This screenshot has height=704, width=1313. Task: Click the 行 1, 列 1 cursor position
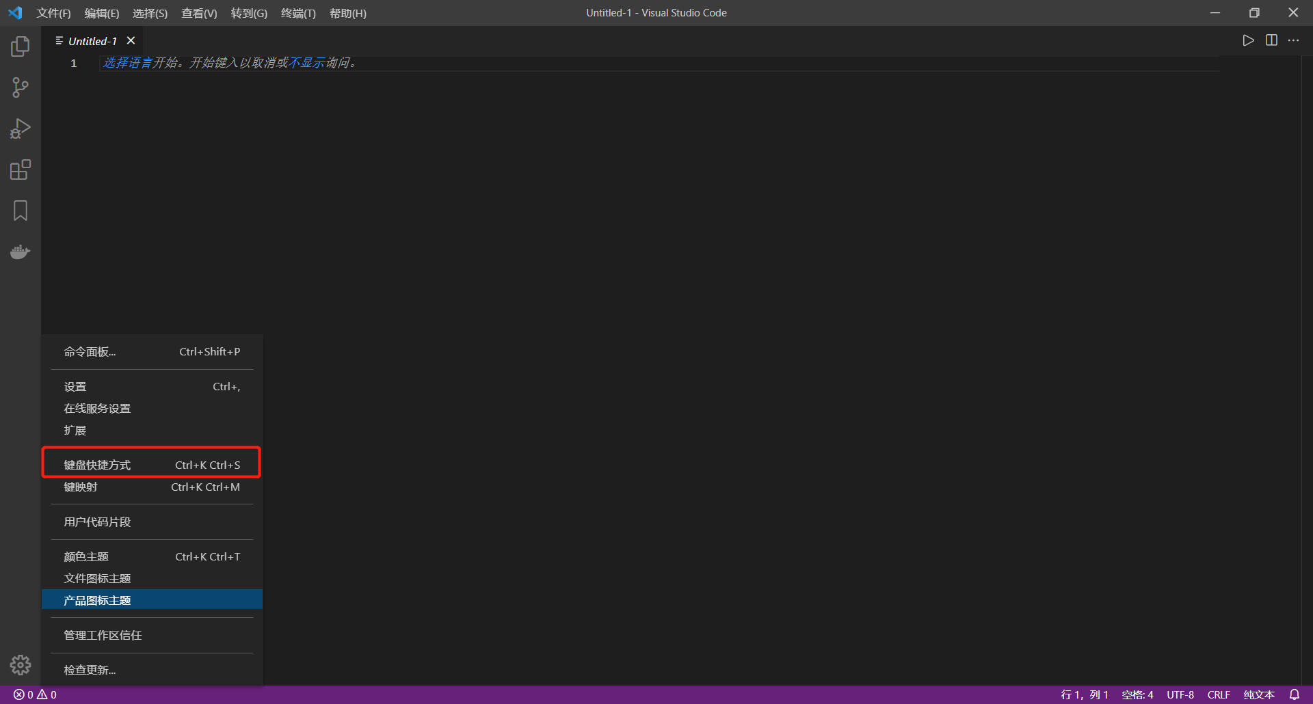click(x=1085, y=694)
